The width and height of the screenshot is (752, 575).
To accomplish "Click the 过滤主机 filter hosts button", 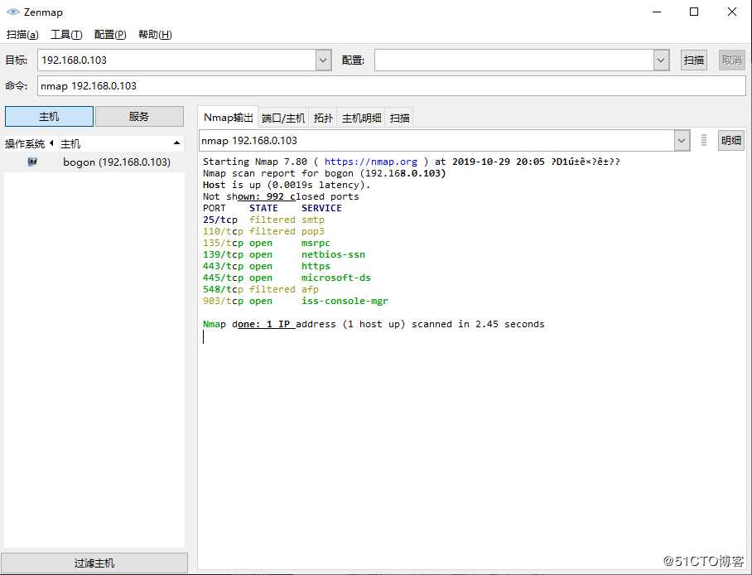I will point(94,563).
